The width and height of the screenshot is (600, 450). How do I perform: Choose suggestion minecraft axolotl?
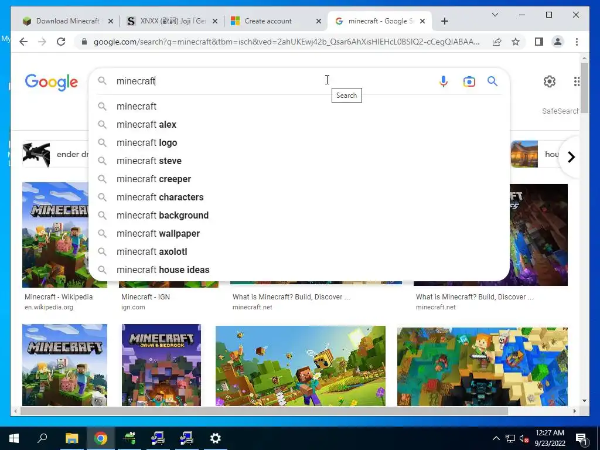point(298,252)
